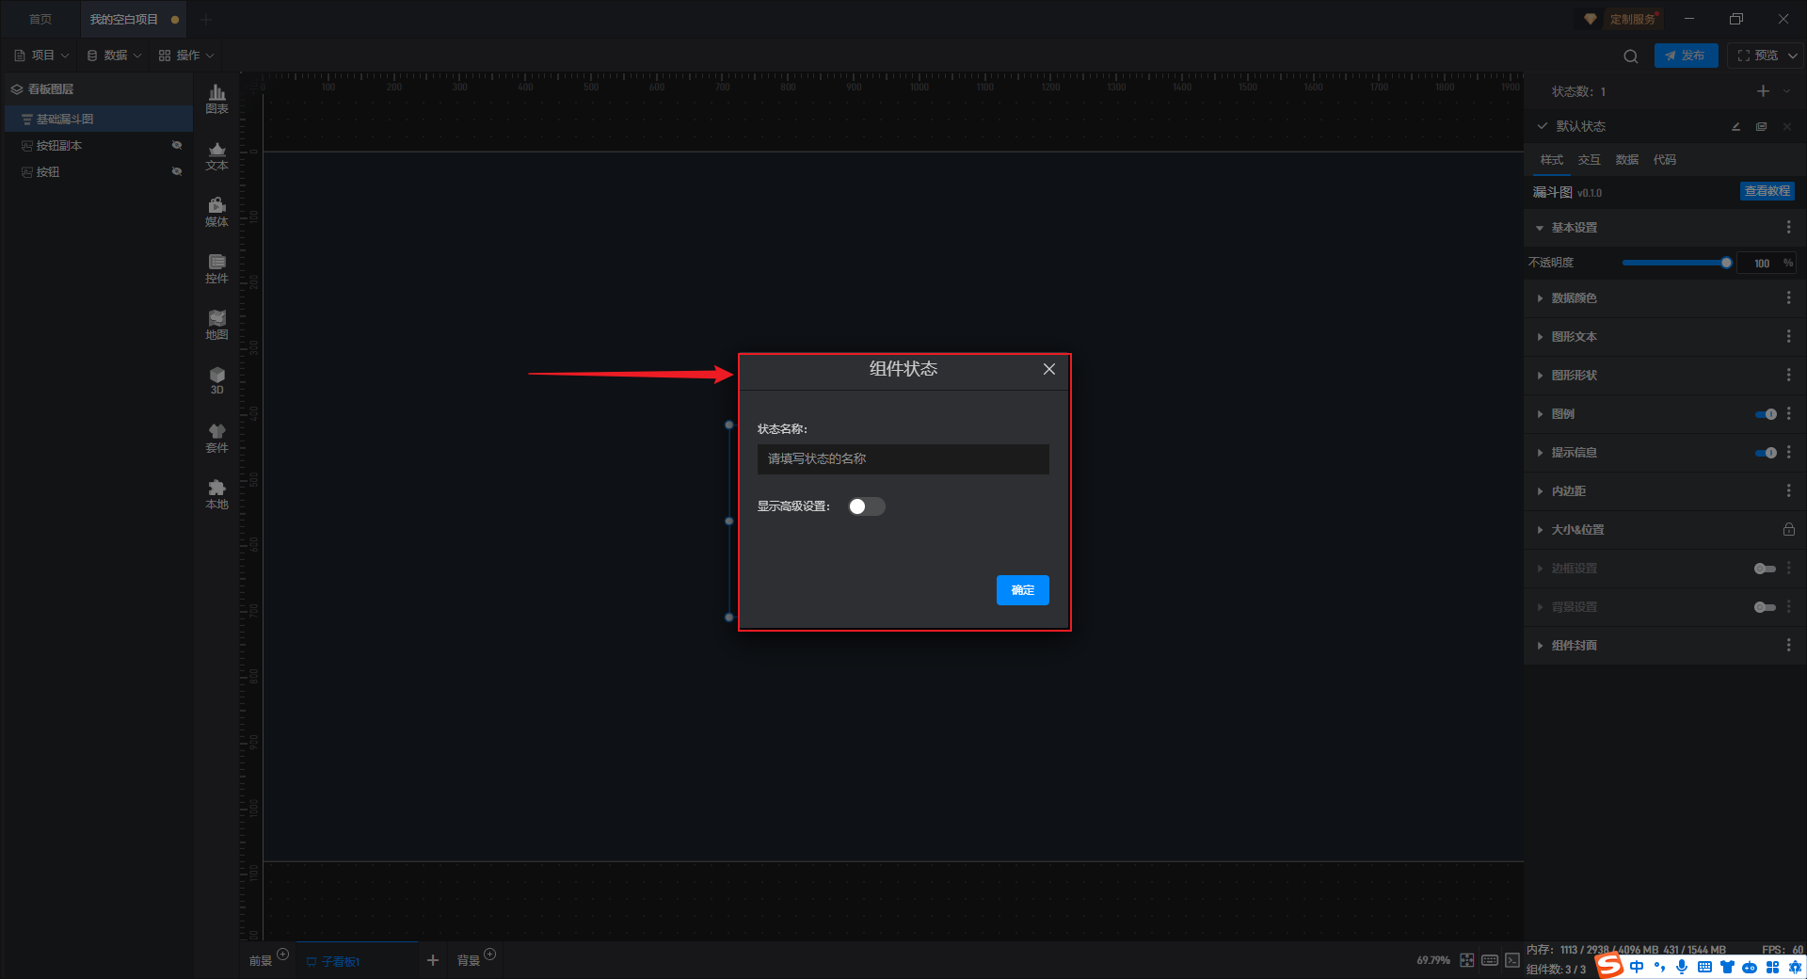Open the console terminal icon in status bar
The width and height of the screenshot is (1807, 979).
click(x=1512, y=960)
